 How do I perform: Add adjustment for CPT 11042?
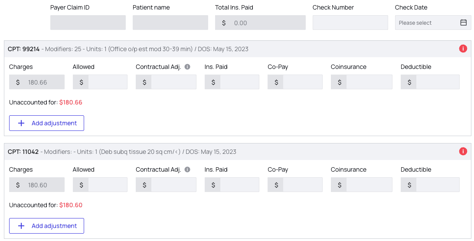click(46, 226)
